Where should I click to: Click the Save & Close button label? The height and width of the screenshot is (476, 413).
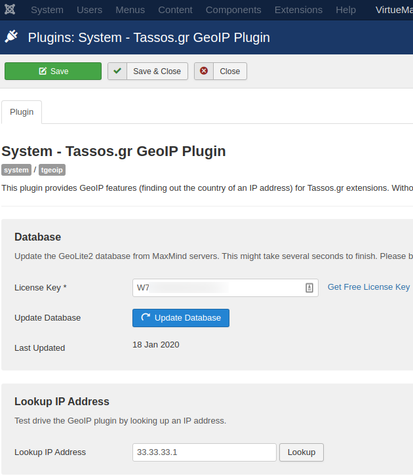pos(157,71)
